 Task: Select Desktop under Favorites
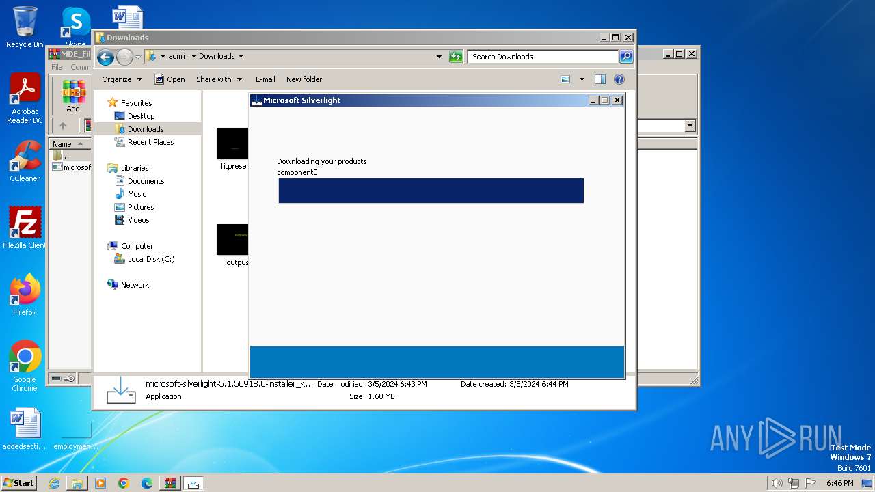click(141, 116)
